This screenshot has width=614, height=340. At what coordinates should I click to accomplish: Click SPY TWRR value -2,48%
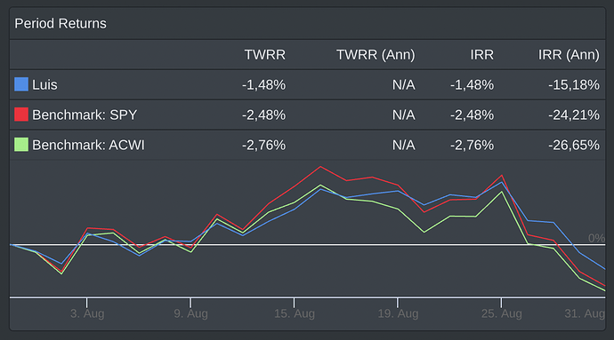click(x=263, y=115)
